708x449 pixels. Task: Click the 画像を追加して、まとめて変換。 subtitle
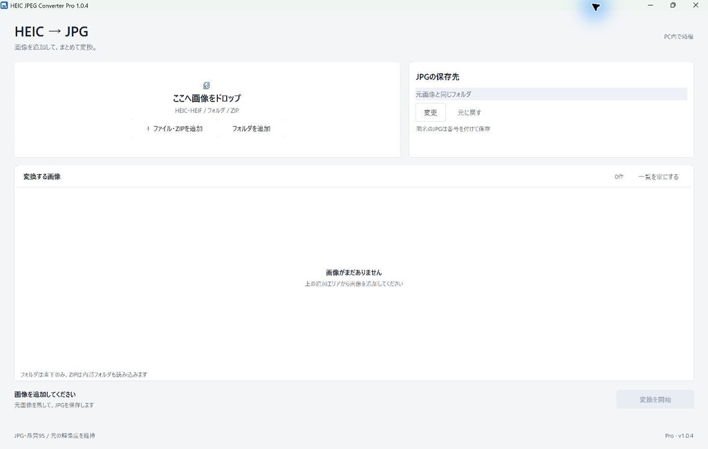pos(55,47)
